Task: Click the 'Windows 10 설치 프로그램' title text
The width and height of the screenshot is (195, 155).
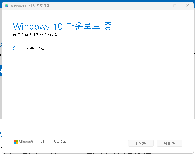Action: pyautogui.click(x=30, y=6)
